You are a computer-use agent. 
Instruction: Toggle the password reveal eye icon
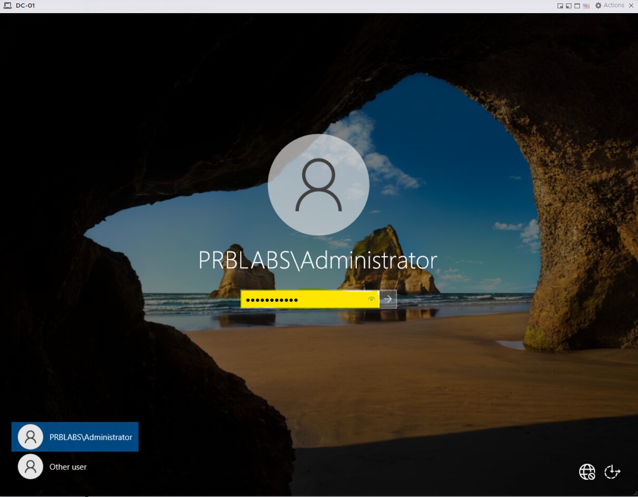(372, 299)
